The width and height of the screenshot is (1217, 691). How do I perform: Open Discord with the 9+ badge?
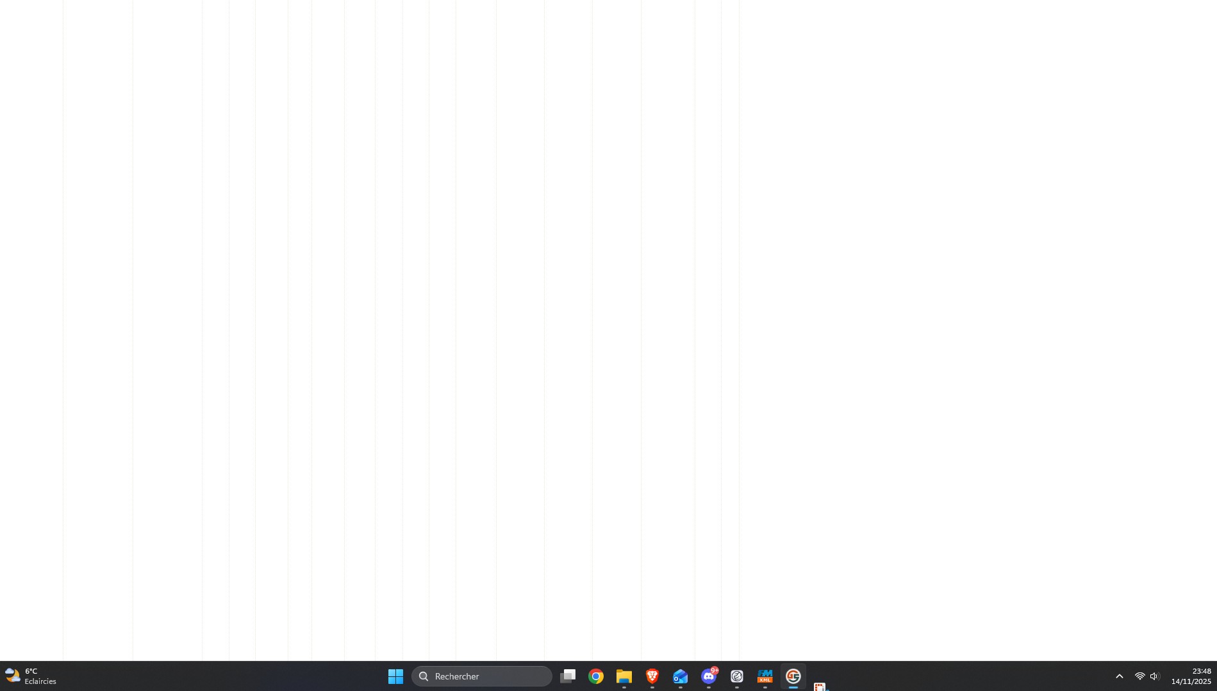pos(709,676)
